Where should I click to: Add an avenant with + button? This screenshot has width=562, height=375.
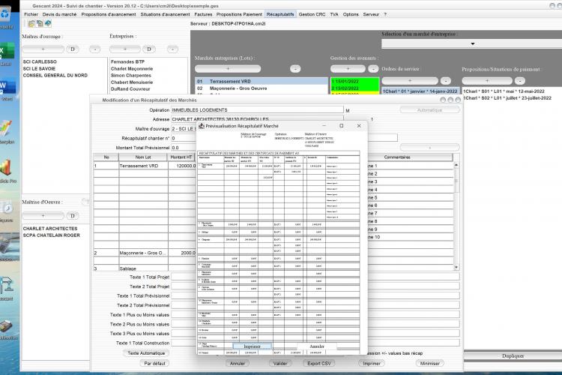[x=348, y=69]
